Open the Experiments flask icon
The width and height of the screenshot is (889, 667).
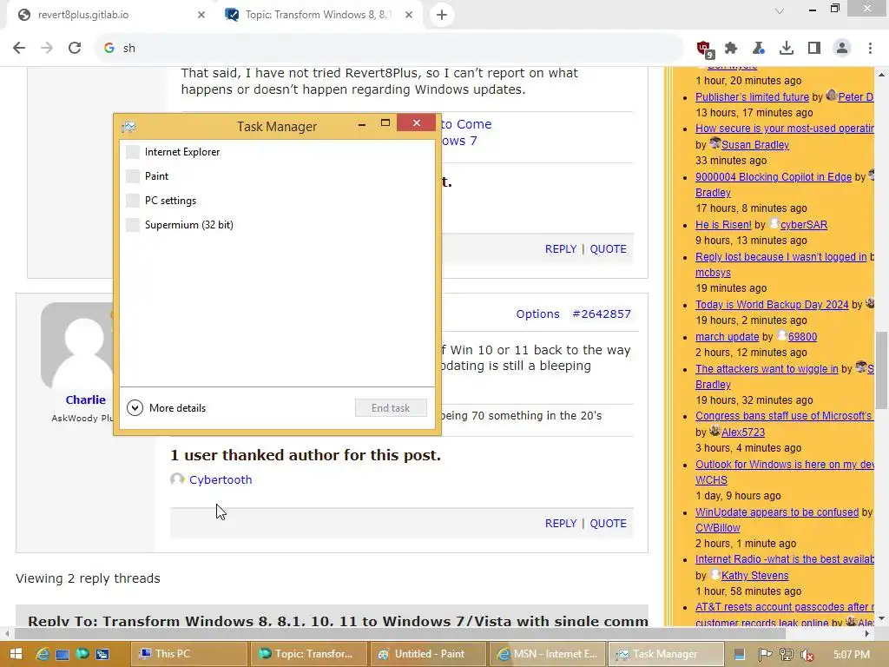[x=759, y=49]
